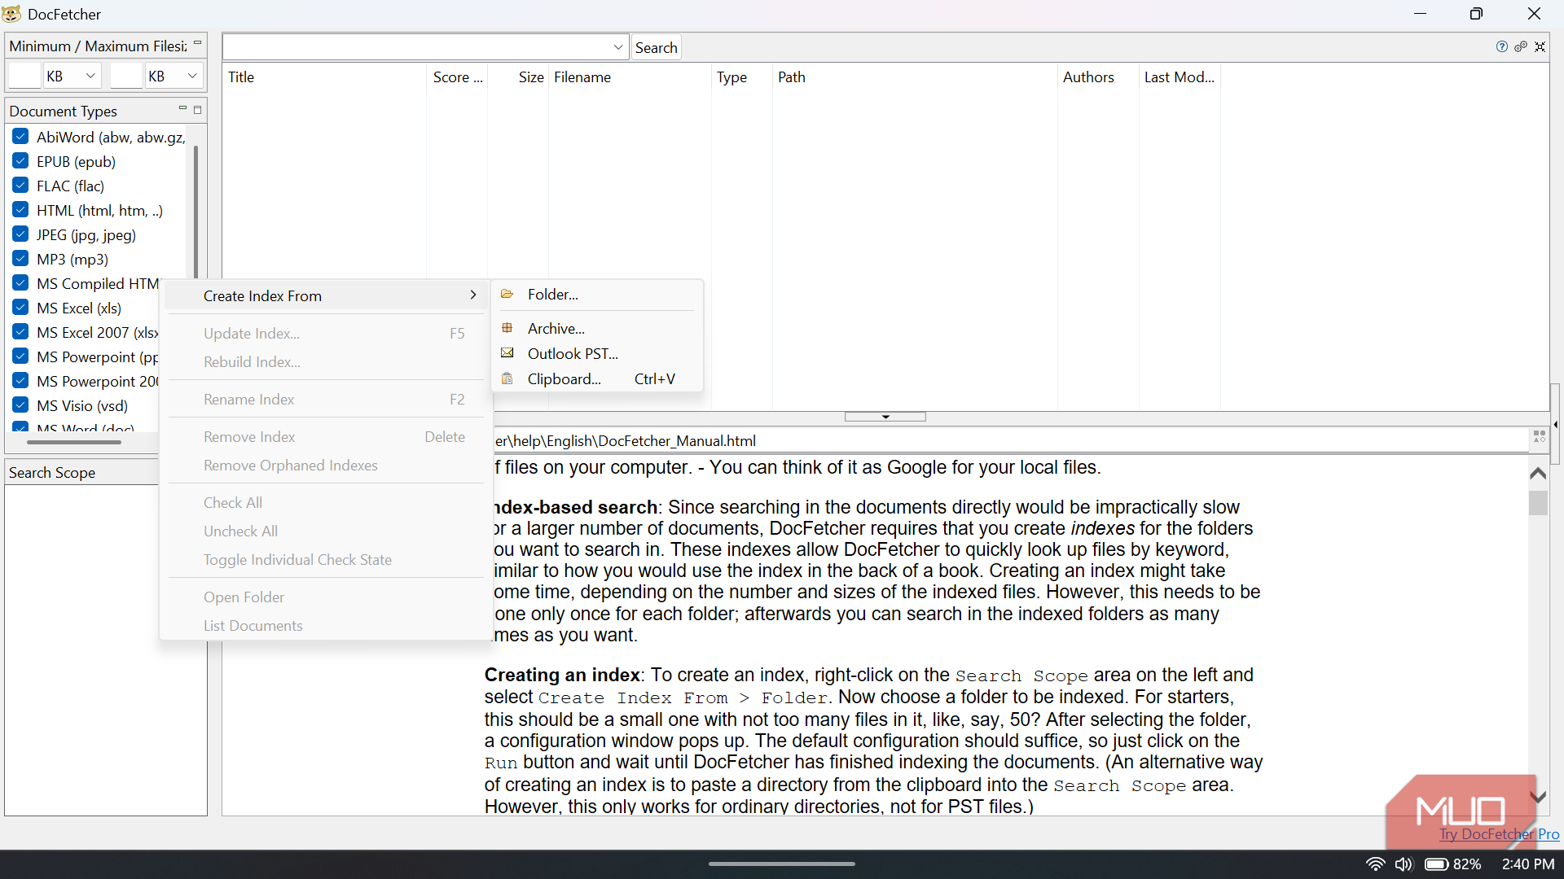
Task: Click the folder icon next to Folder...
Action: click(x=507, y=295)
